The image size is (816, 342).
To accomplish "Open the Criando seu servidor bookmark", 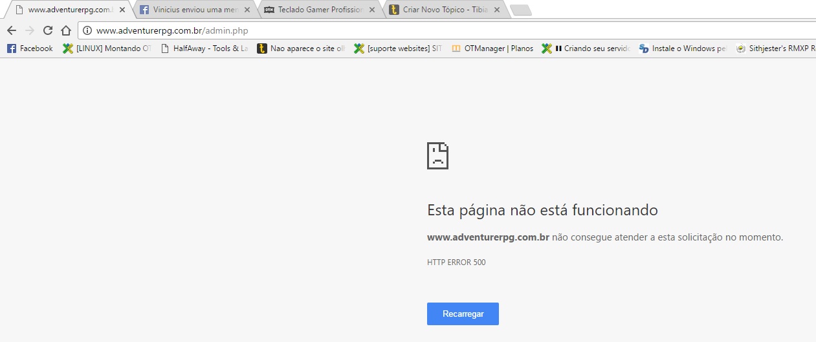I will point(586,48).
